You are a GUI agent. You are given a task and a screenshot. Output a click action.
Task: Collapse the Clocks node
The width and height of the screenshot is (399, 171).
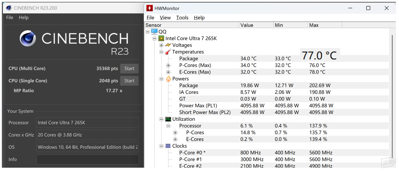click(161, 146)
